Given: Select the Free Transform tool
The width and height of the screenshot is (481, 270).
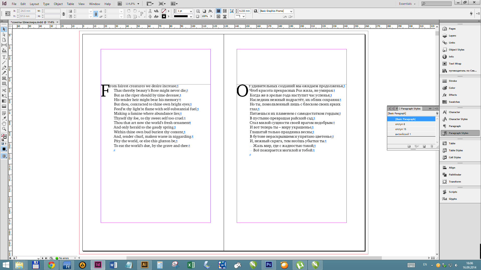Looking at the screenshot, I should coord(4,95).
